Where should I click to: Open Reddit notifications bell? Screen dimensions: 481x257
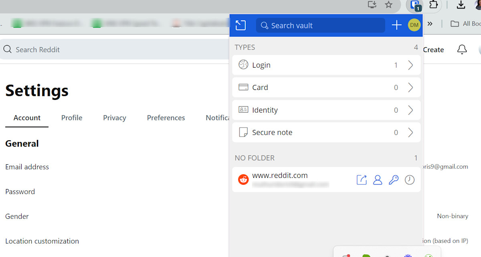462,50
